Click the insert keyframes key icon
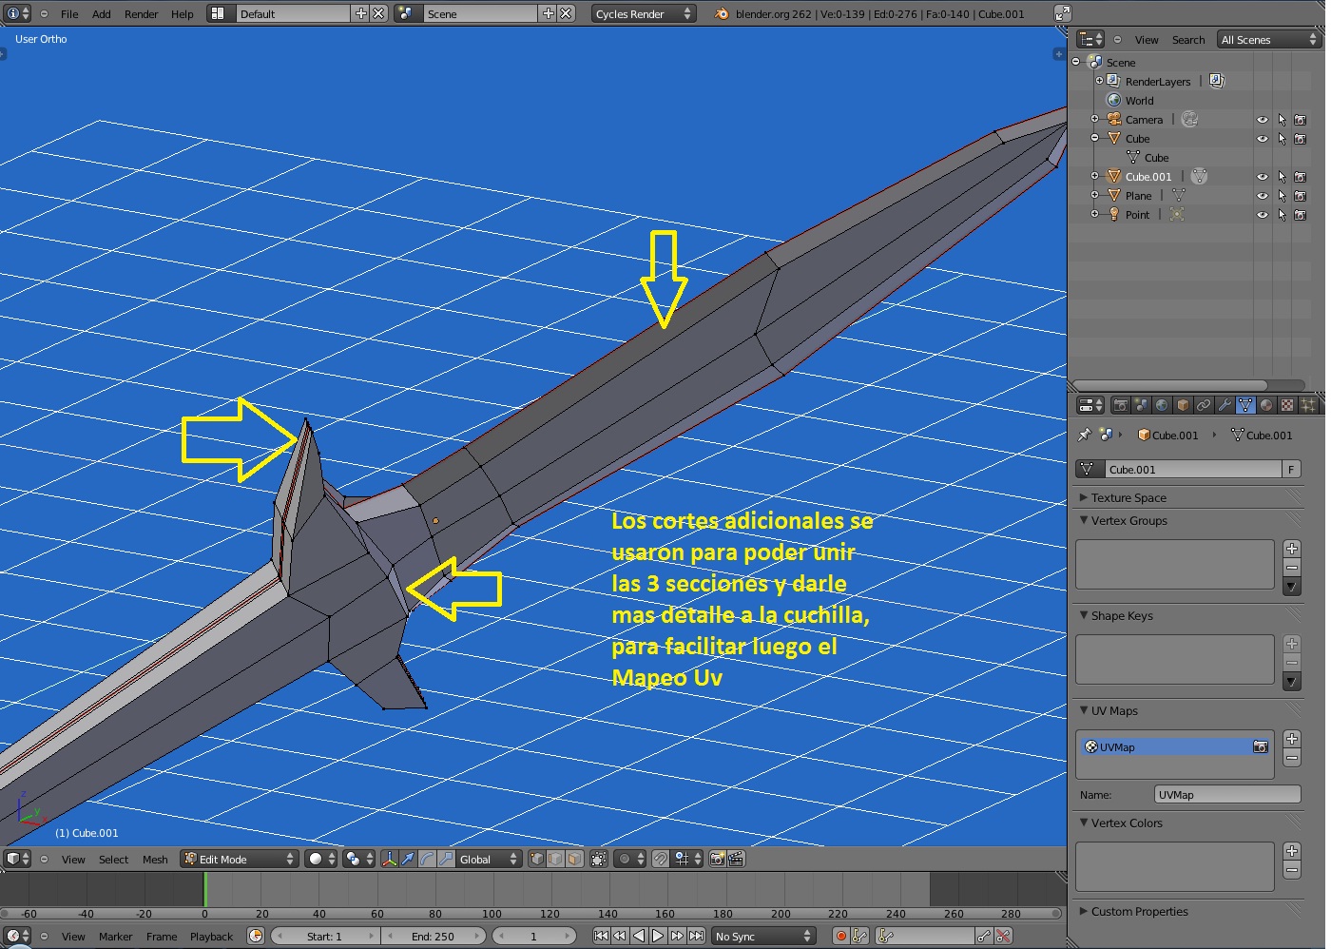Viewport: 1331px width, 949px height. [x=984, y=936]
